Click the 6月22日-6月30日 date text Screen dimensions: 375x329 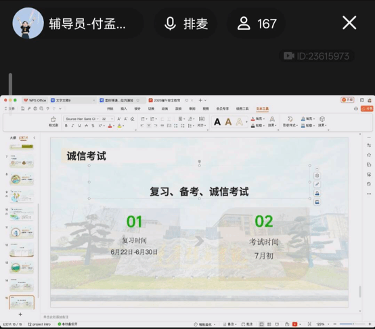pos(134,252)
